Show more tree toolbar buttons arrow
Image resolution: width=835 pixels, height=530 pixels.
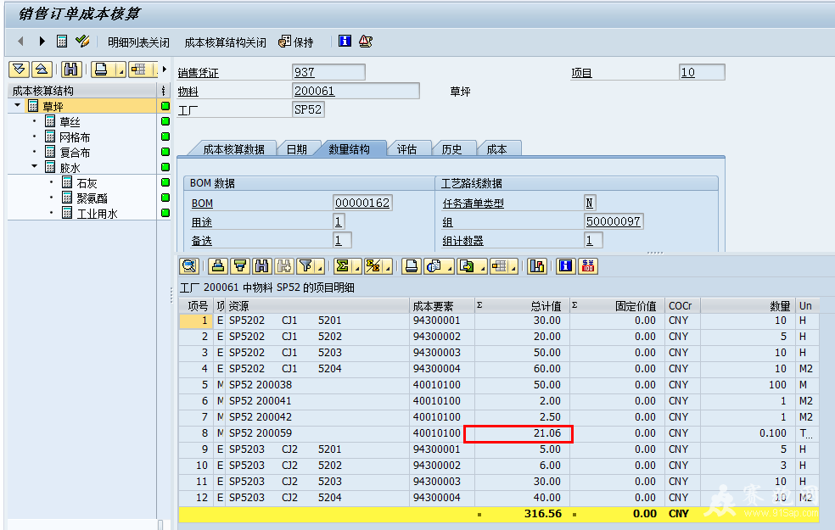164,70
